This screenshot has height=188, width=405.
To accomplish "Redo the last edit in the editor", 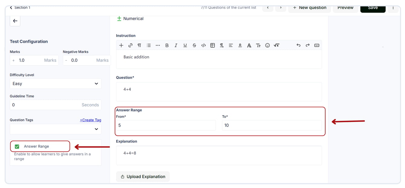I will pos(308,45).
